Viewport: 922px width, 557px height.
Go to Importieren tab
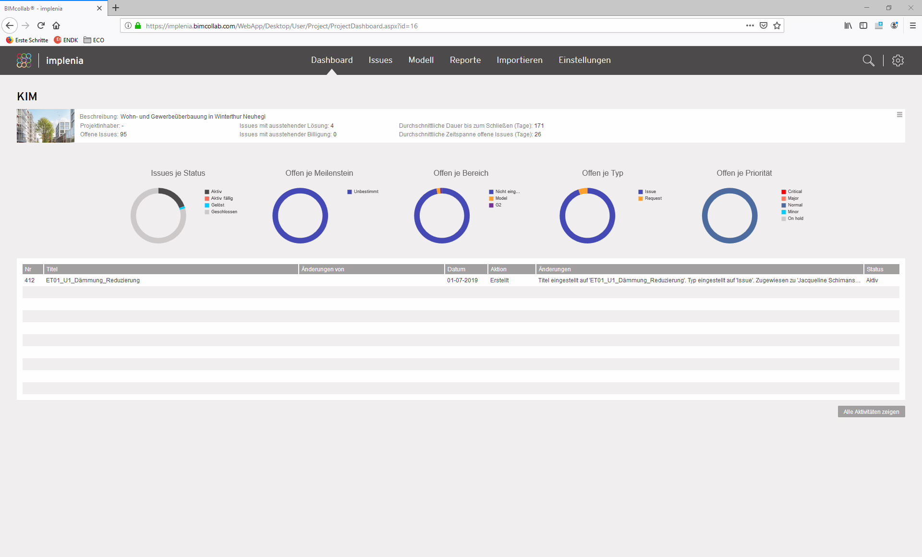point(520,60)
